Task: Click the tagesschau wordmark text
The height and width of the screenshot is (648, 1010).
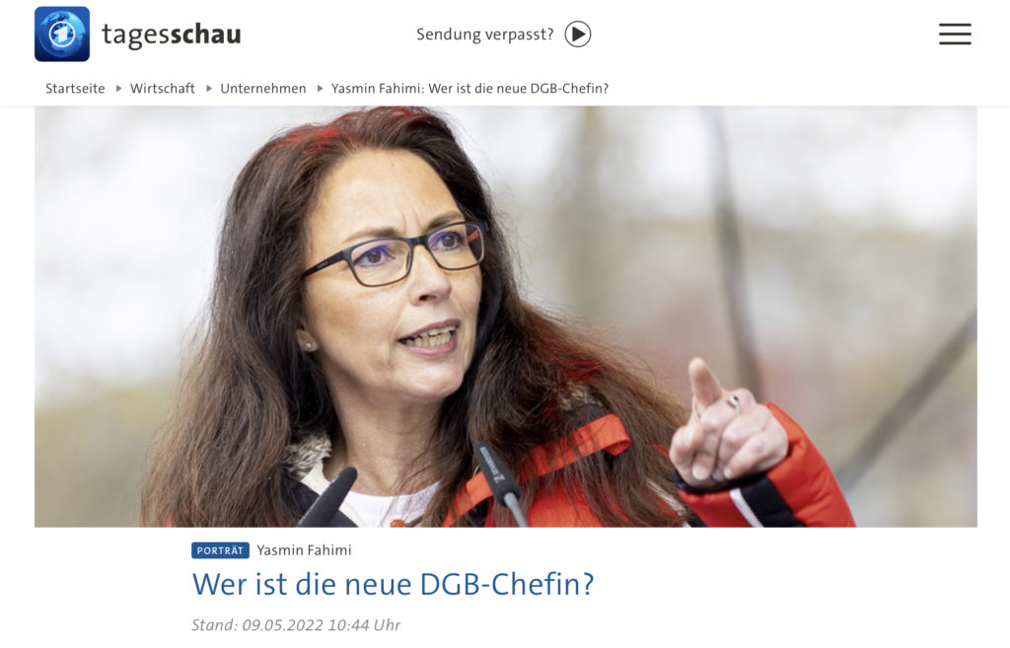Action: tap(172, 35)
